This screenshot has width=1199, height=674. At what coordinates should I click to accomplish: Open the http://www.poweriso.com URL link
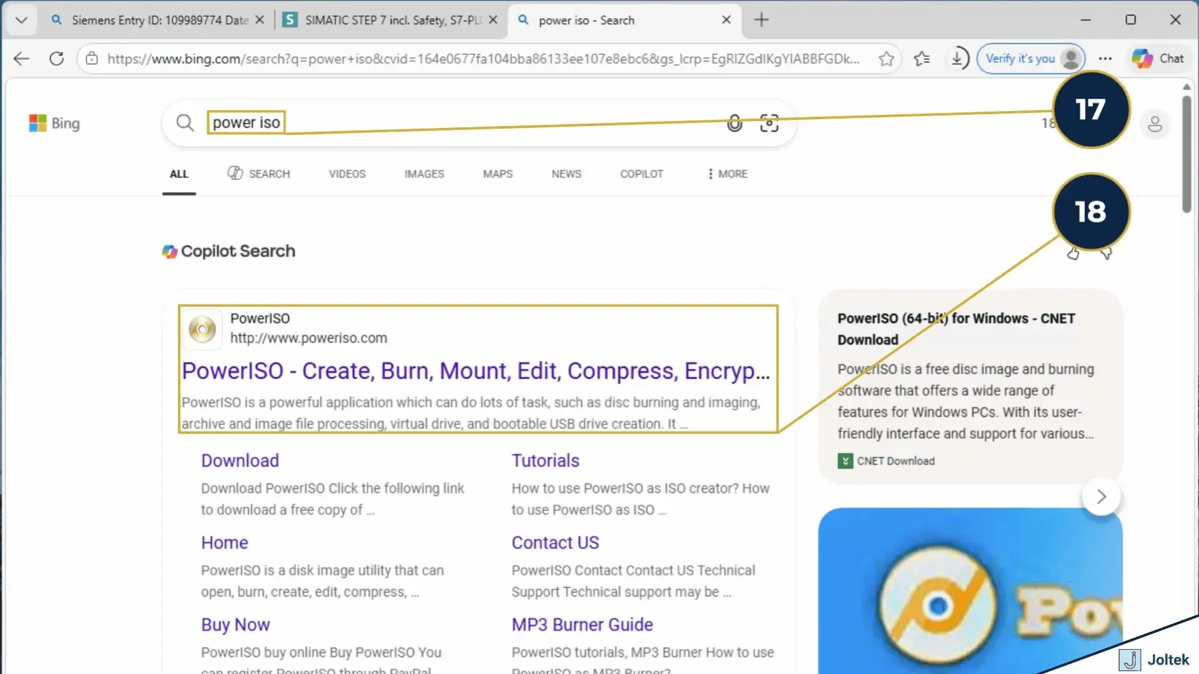[308, 338]
